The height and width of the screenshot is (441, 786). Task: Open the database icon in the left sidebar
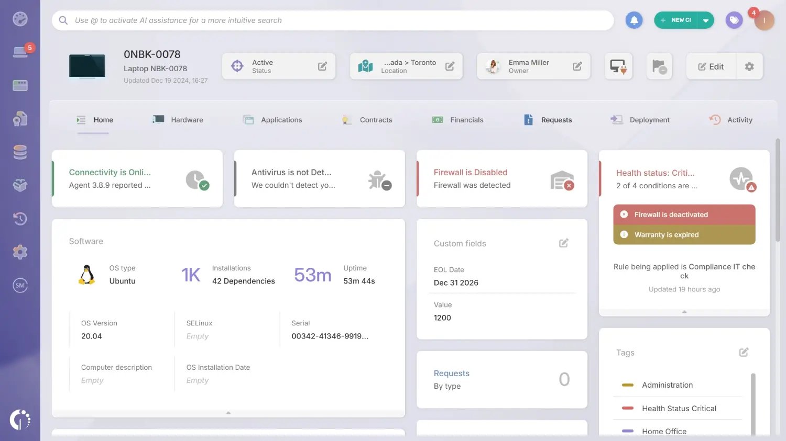[20, 152]
